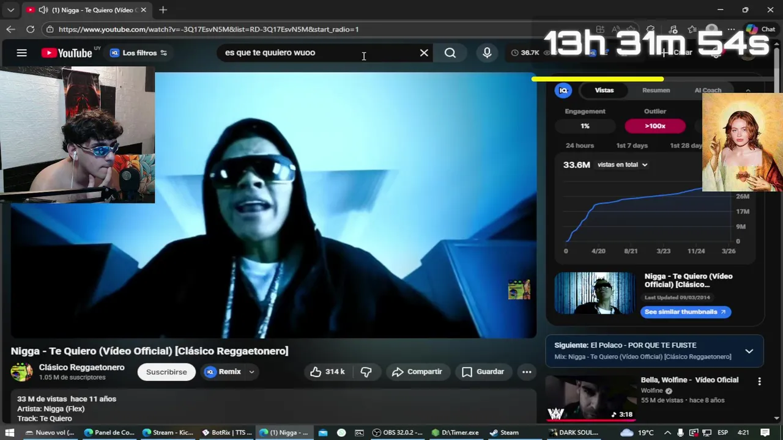The height and width of the screenshot is (440, 783).
Task: Open the tab actions dropdown in the title bar
Action: click(x=10, y=10)
